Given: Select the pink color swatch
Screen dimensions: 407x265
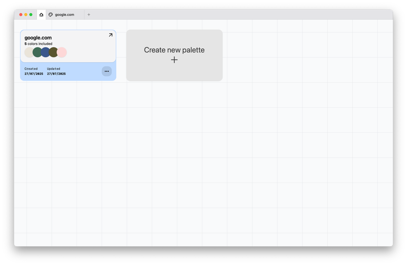Looking at the screenshot, I should pyautogui.click(x=62, y=52).
